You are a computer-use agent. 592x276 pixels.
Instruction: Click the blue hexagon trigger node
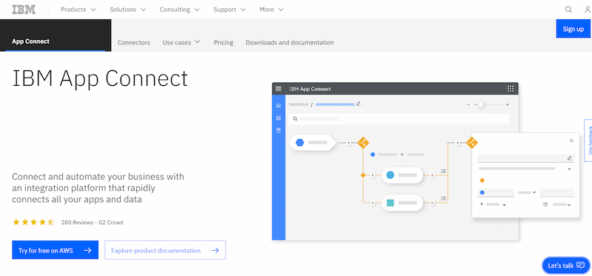(x=300, y=142)
